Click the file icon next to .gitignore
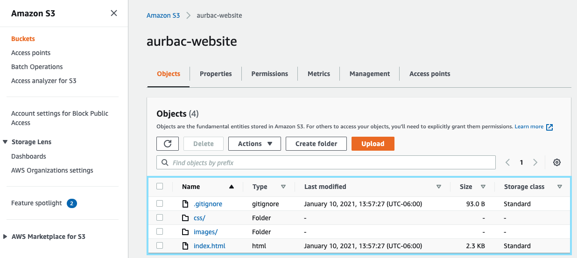The width and height of the screenshot is (577, 258). [x=185, y=204]
